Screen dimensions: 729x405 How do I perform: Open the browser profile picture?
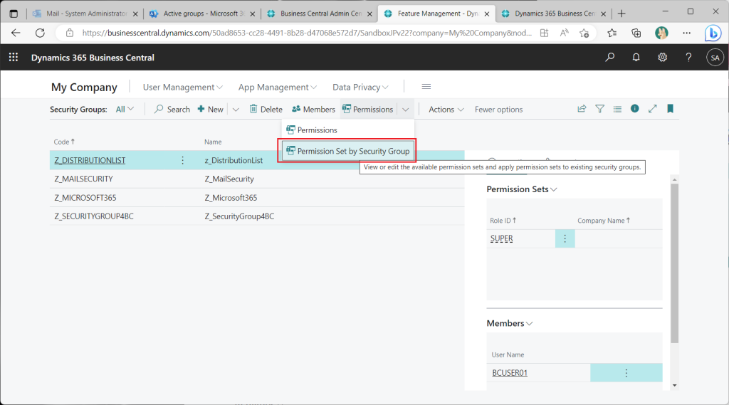[x=661, y=33]
